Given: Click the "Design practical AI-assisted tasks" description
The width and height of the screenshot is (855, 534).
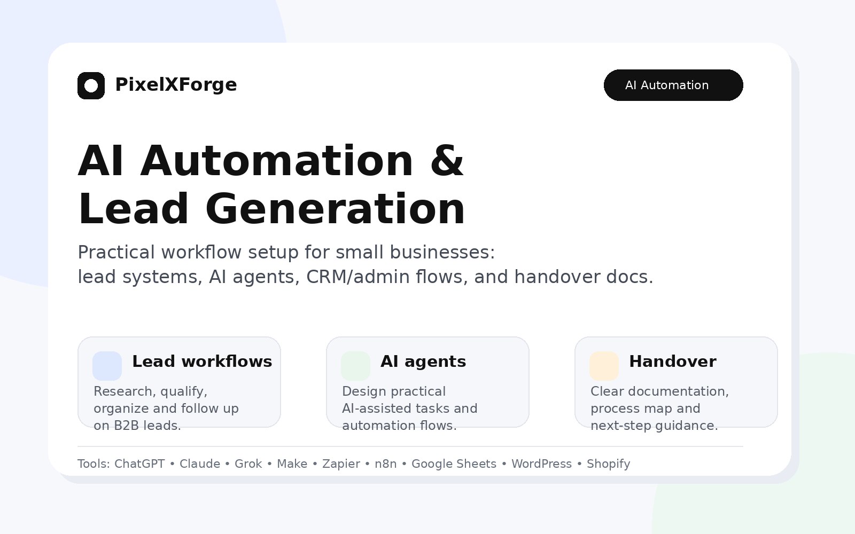Looking at the screenshot, I should [x=410, y=409].
